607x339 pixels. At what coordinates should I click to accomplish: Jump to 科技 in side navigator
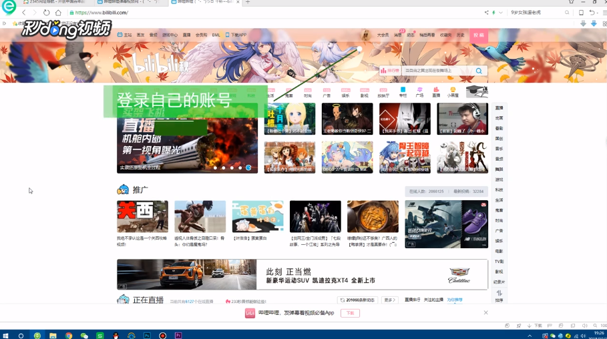[499, 190]
